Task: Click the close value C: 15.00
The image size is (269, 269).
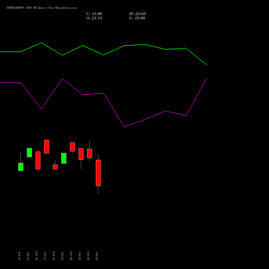Action: click(x=94, y=14)
